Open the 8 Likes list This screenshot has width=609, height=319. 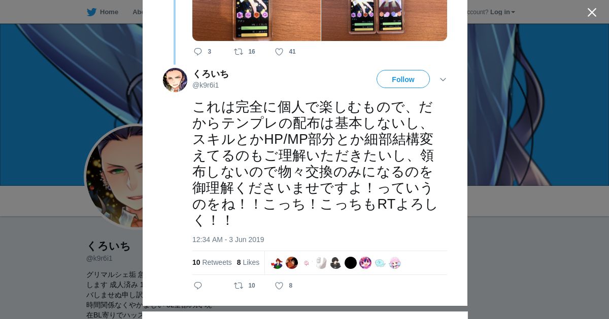[248, 262]
